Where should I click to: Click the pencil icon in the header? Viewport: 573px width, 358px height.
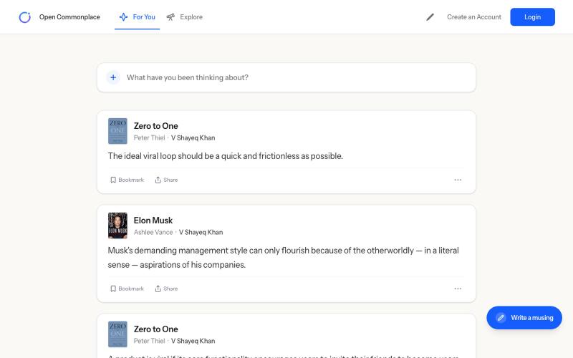pos(430,17)
